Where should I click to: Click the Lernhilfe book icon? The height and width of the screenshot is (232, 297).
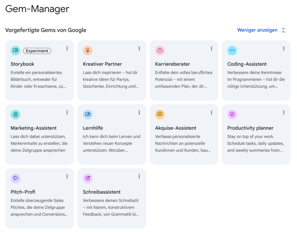(x=88, y=114)
